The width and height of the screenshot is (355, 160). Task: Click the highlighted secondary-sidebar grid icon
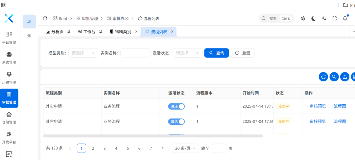pyautogui.click(x=29, y=21)
